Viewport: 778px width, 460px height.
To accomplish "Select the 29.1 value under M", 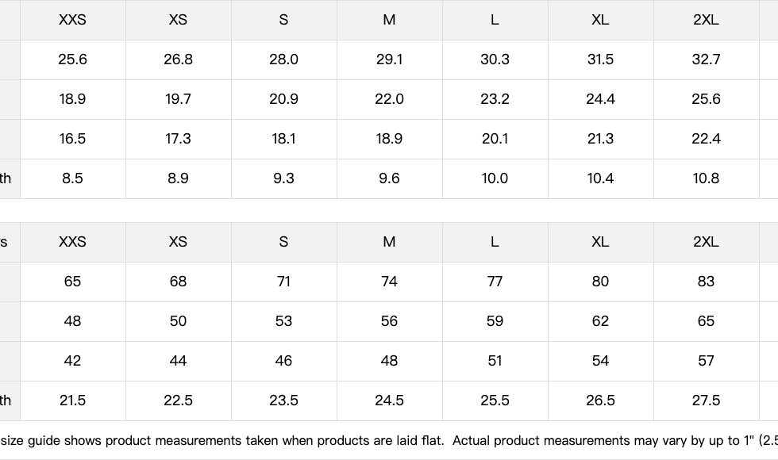I will [x=389, y=59].
